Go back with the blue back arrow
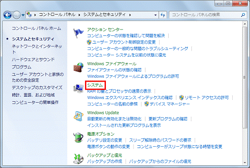The image size is (250, 168). click(x=7, y=15)
